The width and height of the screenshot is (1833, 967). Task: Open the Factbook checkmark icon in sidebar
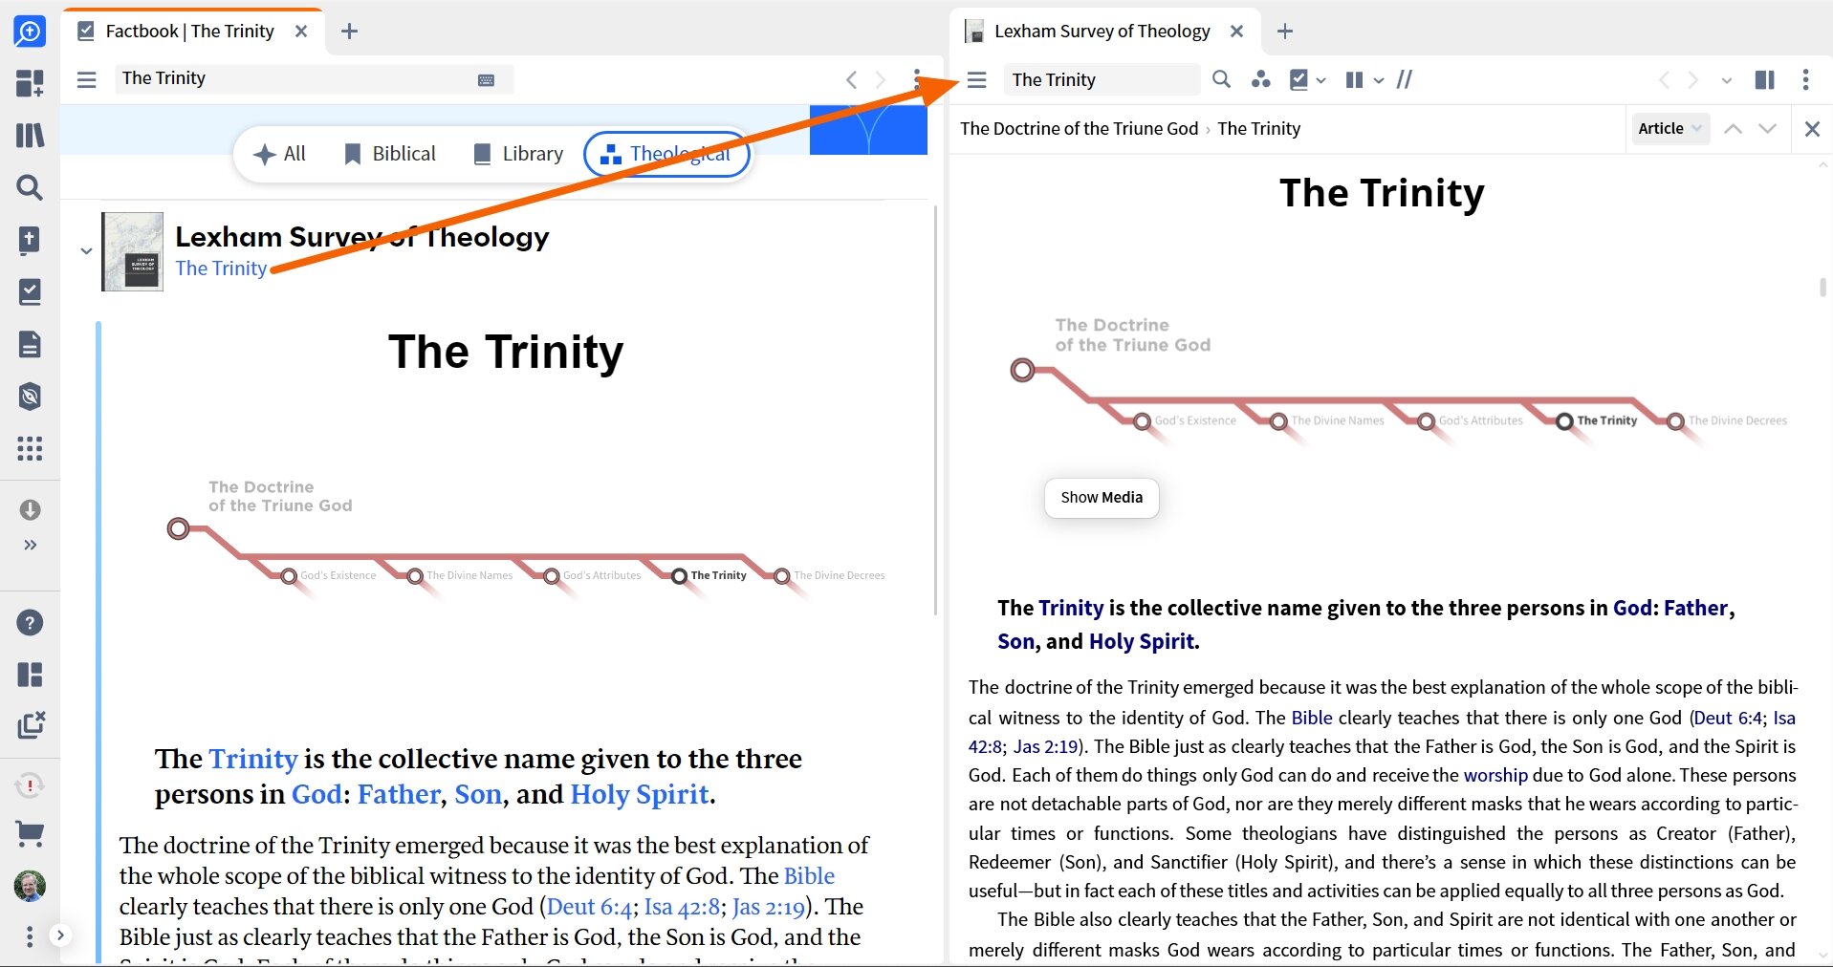[x=30, y=291]
